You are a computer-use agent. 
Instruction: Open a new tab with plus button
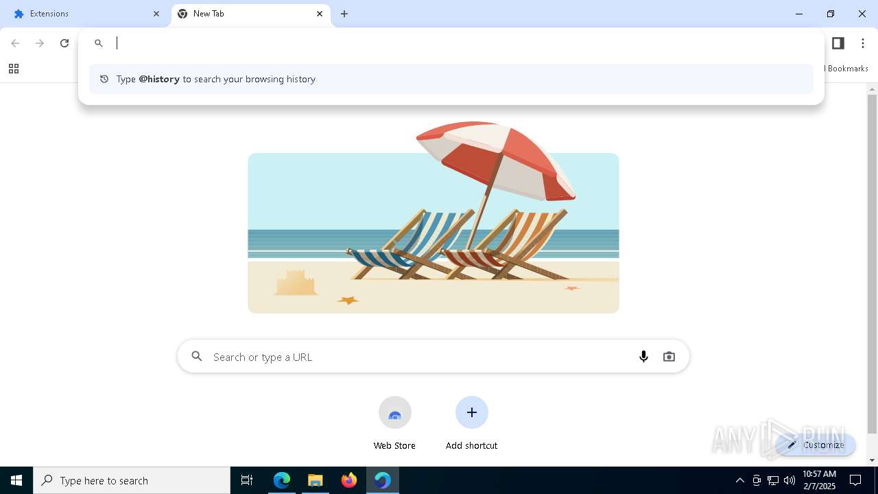click(x=344, y=14)
